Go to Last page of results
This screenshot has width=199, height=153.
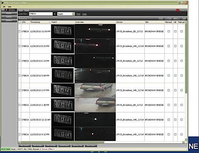coord(184,18)
